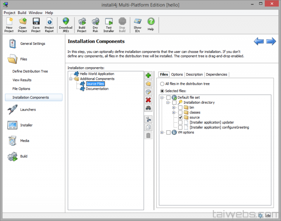The width and height of the screenshot is (281, 221).
Task: Open the Launchers section rocket icon
Action: (x=13, y=110)
